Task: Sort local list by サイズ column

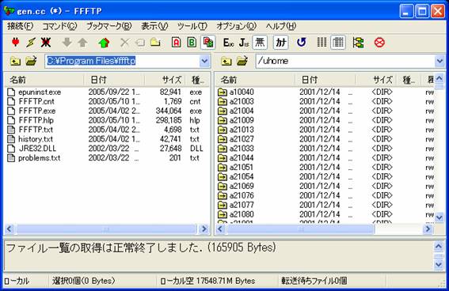Action: (x=165, y=80)
